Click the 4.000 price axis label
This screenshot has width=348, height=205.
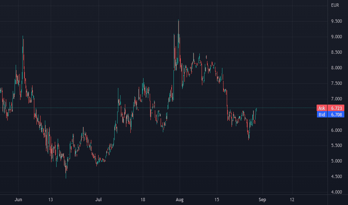pyautogui.click(x=336, y=192)
